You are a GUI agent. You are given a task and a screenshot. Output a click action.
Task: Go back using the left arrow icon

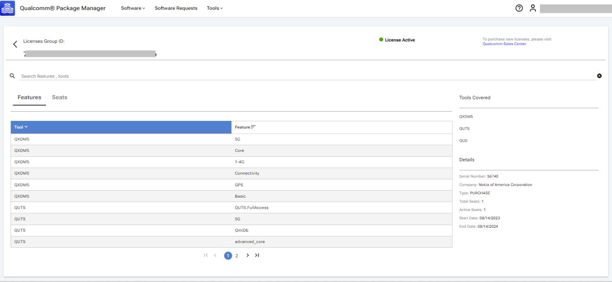pos(15,44)
